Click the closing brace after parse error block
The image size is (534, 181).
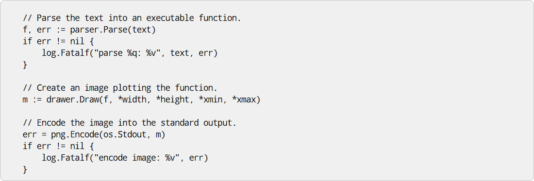(x=25, y=65)
